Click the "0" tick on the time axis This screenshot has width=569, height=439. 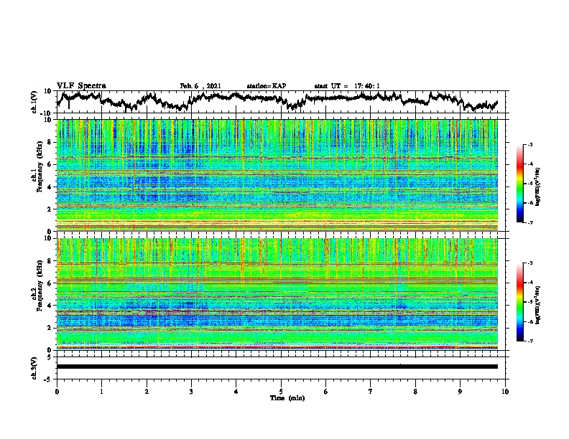[x=57, y=392]
